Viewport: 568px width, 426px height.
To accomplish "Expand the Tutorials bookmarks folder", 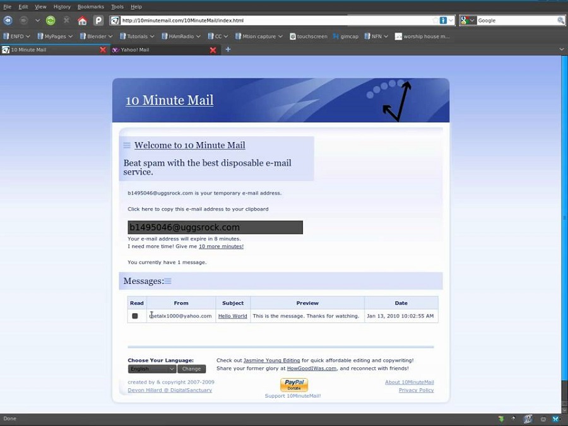I will [137, 37].
